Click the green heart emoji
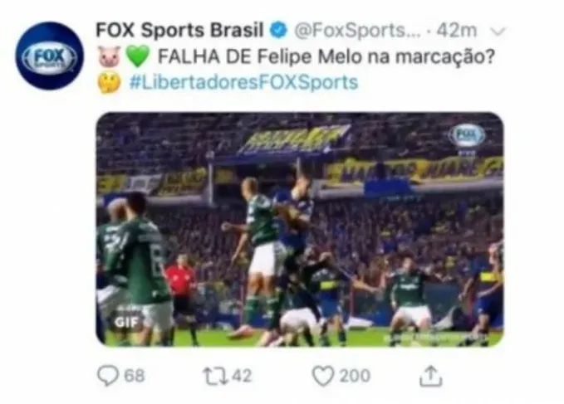 137,56
